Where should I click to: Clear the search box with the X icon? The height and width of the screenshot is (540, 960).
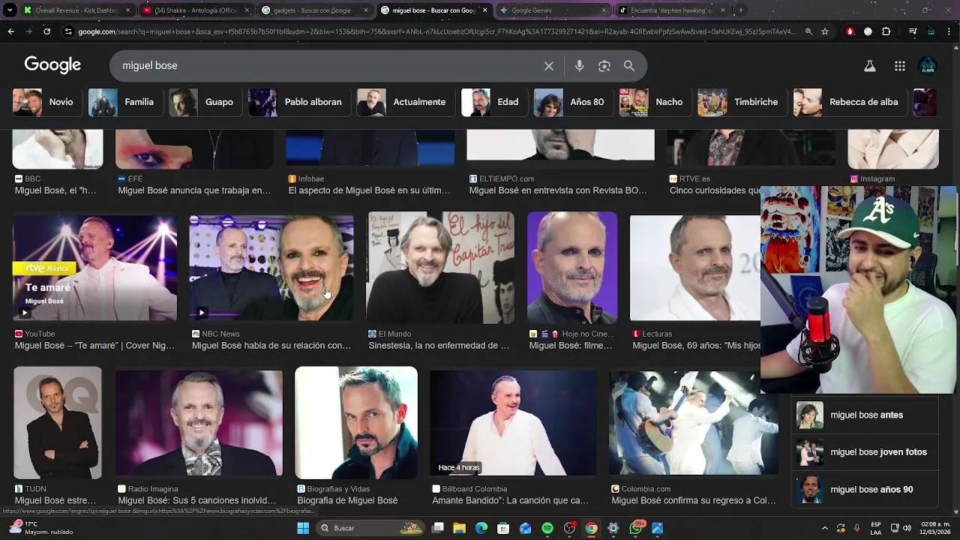tap(549, 66)
